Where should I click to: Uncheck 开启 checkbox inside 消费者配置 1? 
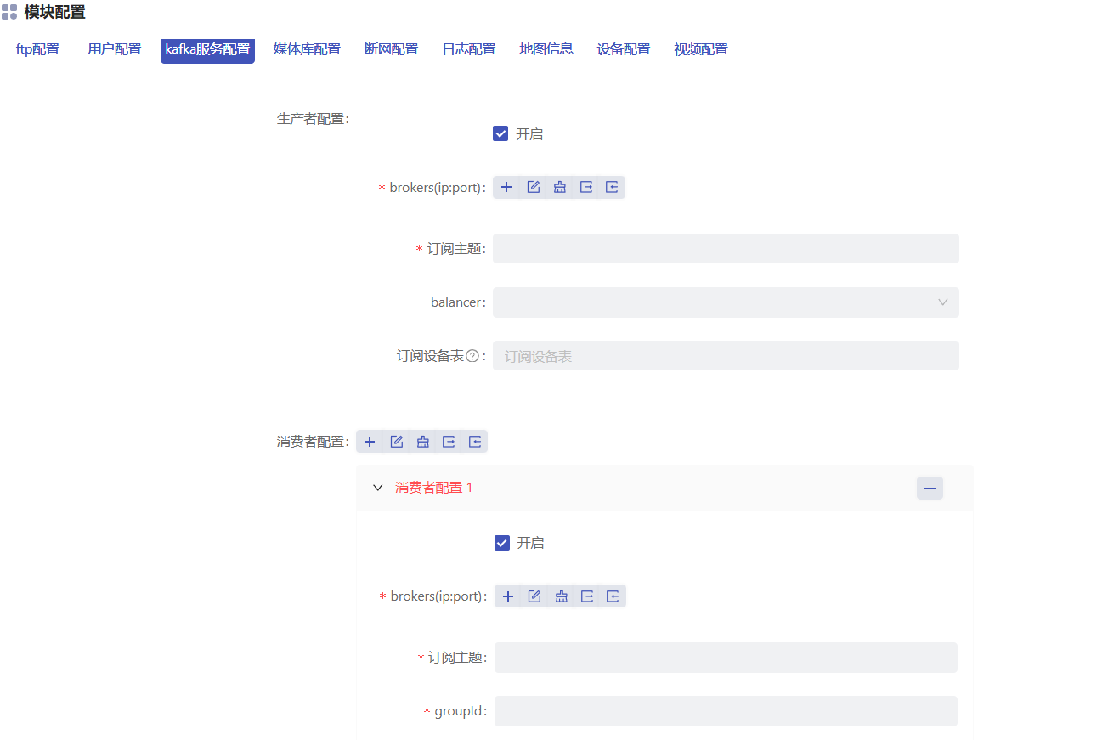tap(502, 543)
